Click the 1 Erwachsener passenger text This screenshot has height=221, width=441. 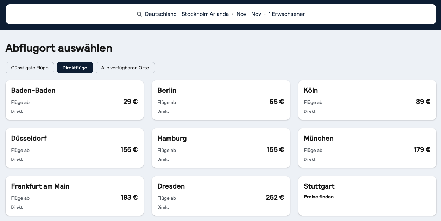click(x=286, y=14)
